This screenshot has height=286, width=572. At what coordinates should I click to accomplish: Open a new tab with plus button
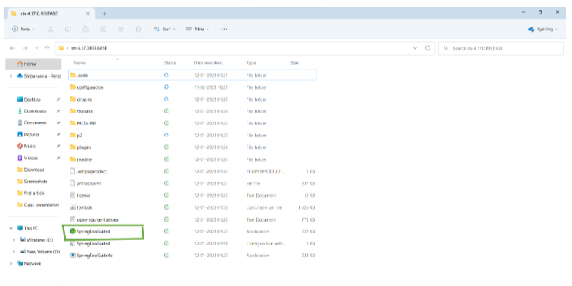coord(104,13)
